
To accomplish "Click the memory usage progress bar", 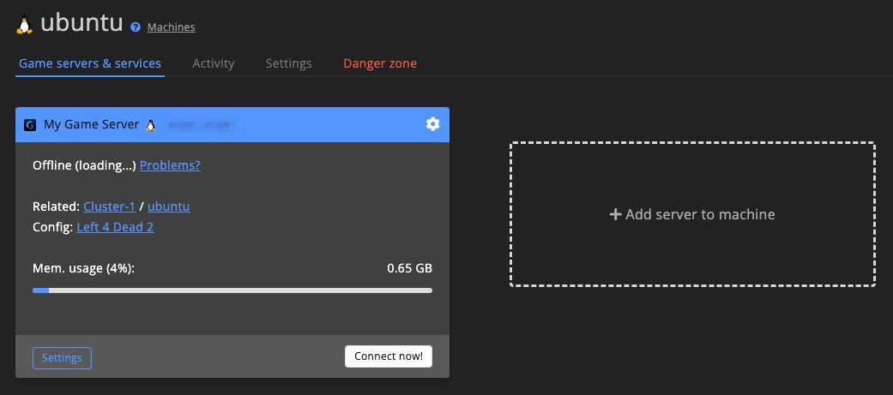I will click(232, 290).
